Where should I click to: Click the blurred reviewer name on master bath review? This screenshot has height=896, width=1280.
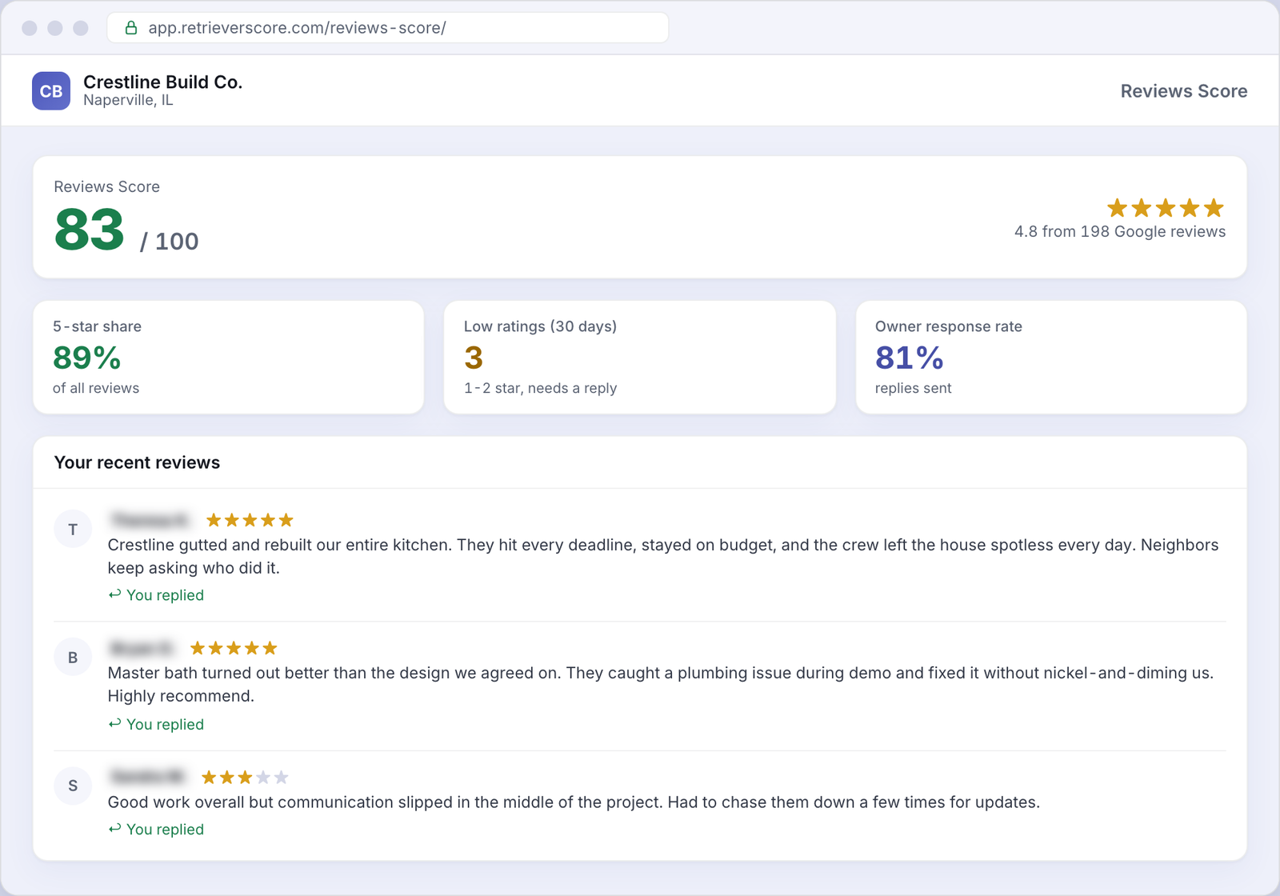click(142, 648)
